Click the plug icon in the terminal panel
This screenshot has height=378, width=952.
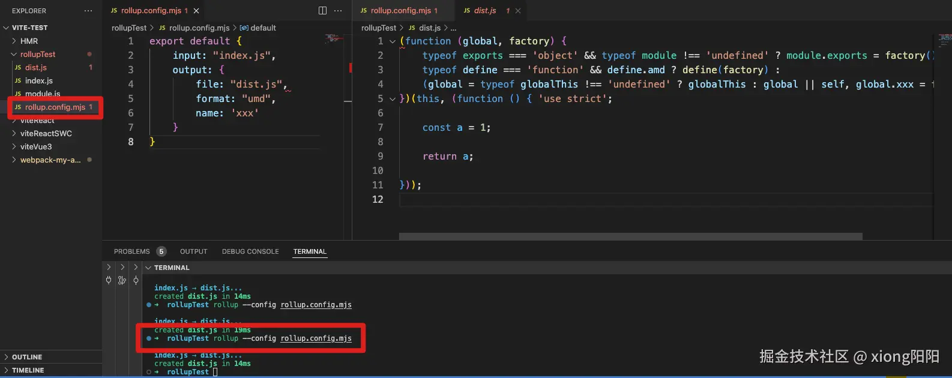click(x=109, y=280)
